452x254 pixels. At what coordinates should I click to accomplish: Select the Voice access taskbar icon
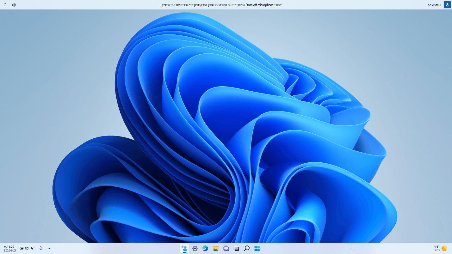pos(184,248)
